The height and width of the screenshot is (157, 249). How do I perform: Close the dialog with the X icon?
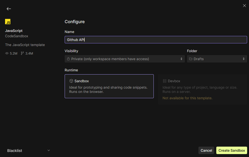(244, 6)
